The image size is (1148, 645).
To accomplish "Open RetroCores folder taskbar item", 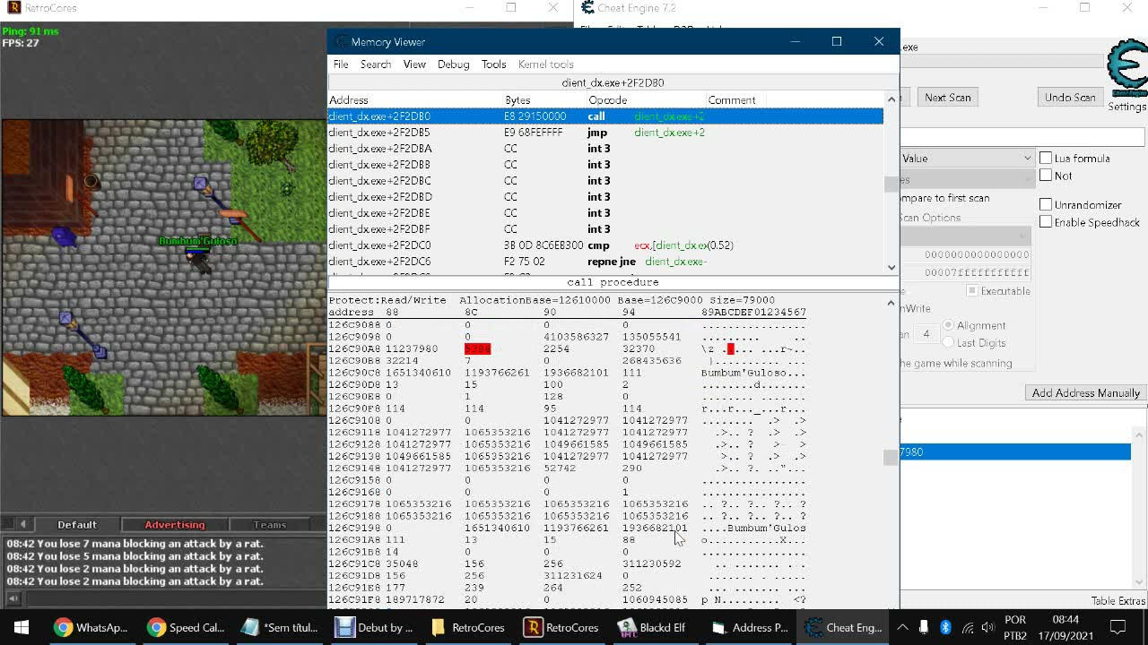I will (x=468, y=627).
